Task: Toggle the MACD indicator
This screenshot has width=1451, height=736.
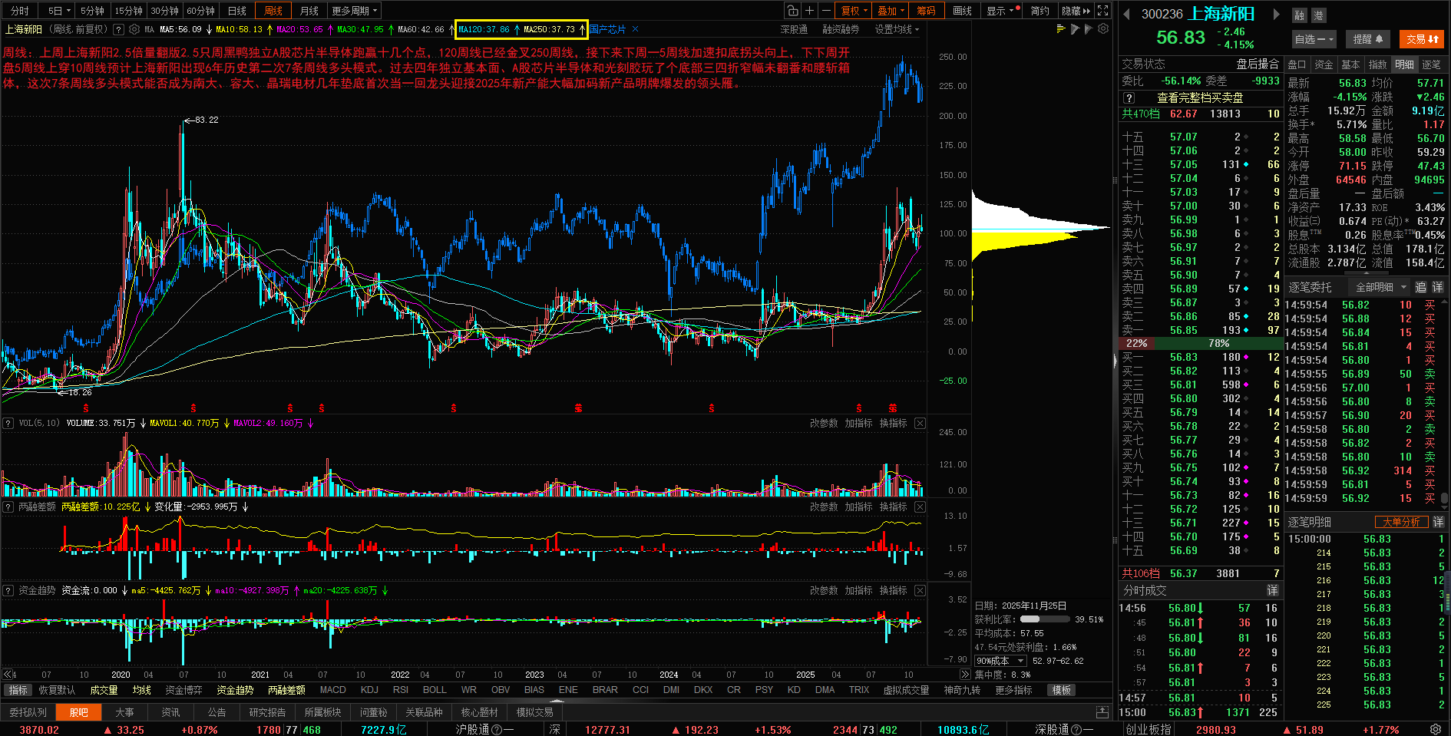Action: tap(332, 690)
